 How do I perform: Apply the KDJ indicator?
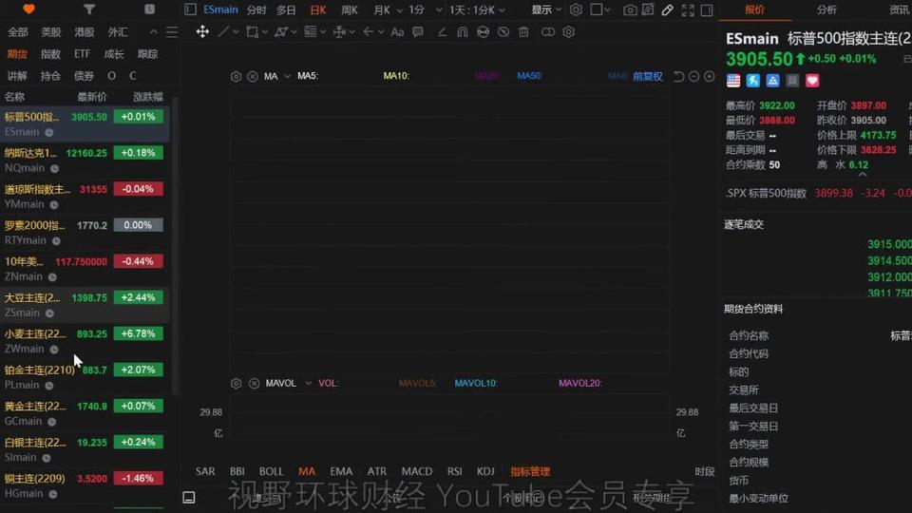(485, 471)
